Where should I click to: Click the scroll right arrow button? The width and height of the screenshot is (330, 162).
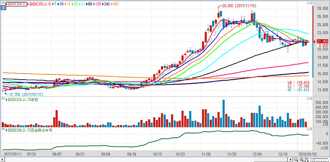(x=291, y=159)
